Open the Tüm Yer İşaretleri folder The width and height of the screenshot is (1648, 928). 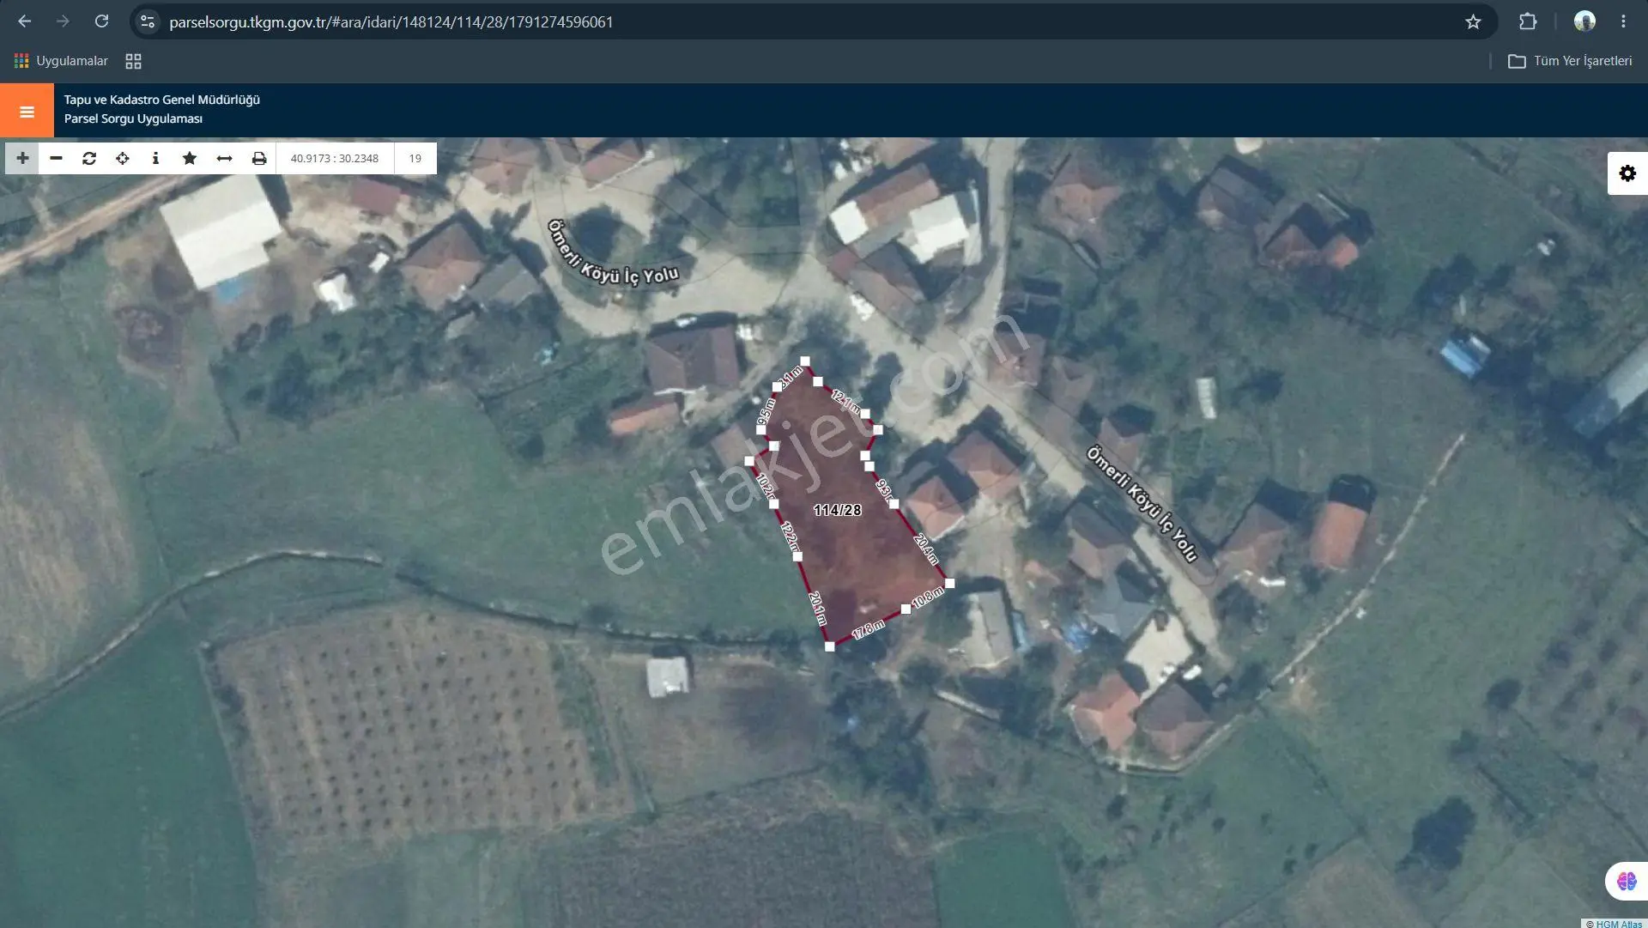click(x=1570, y=61)
